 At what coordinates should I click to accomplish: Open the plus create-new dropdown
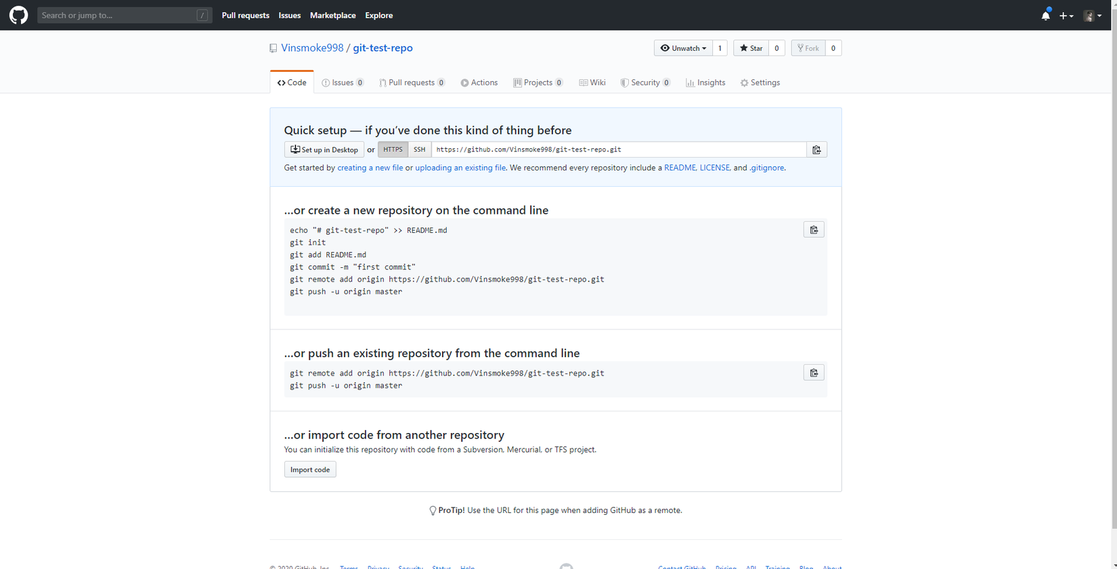(1066, 16)
